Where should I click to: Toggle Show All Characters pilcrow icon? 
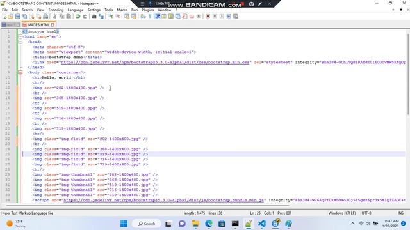(x=150, y=17)
